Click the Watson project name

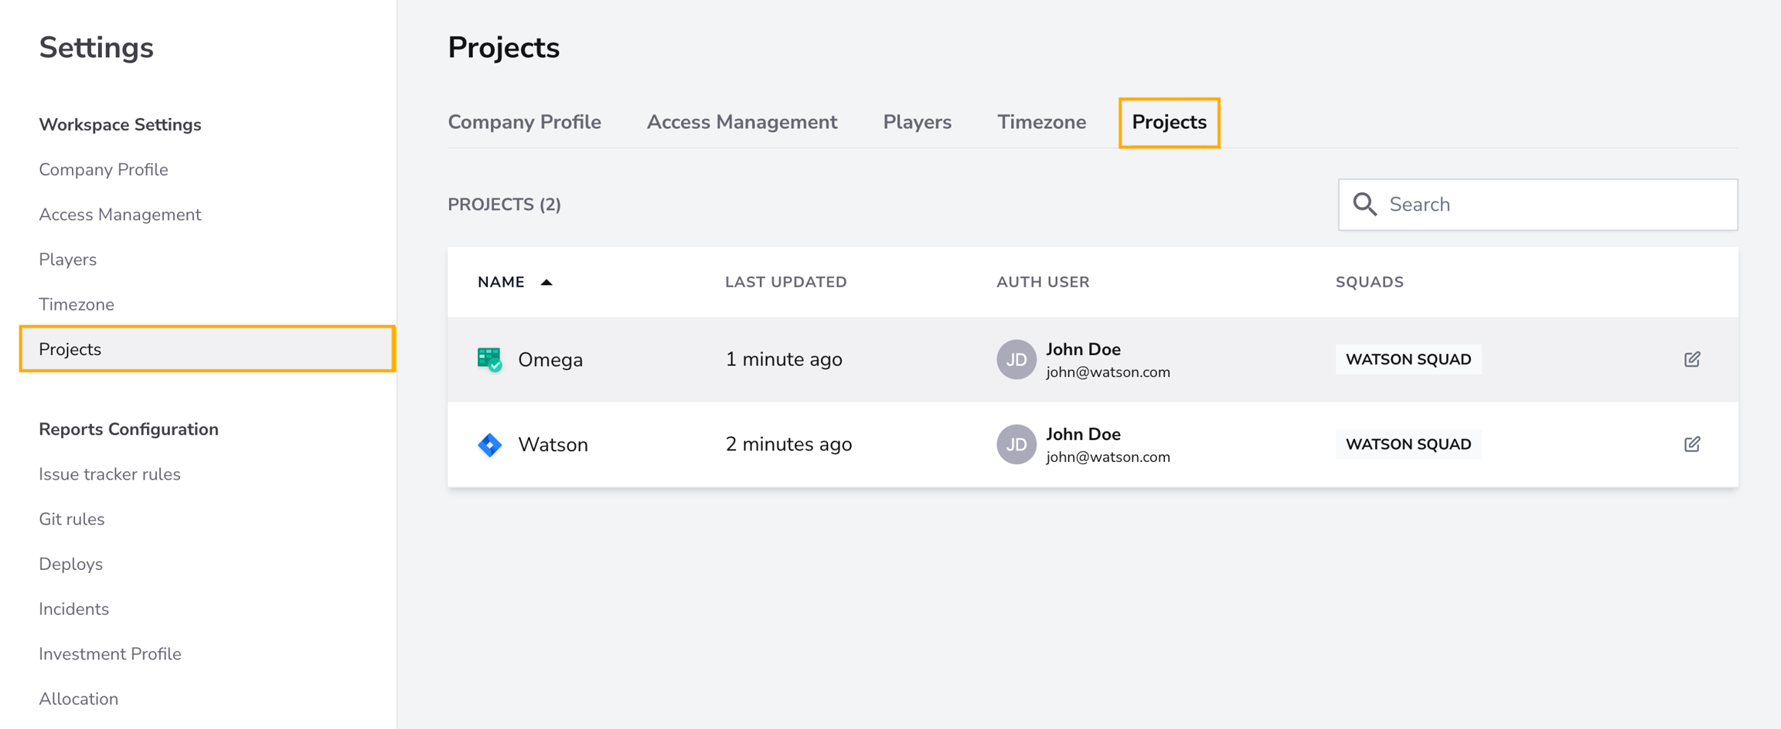point(553,445)
